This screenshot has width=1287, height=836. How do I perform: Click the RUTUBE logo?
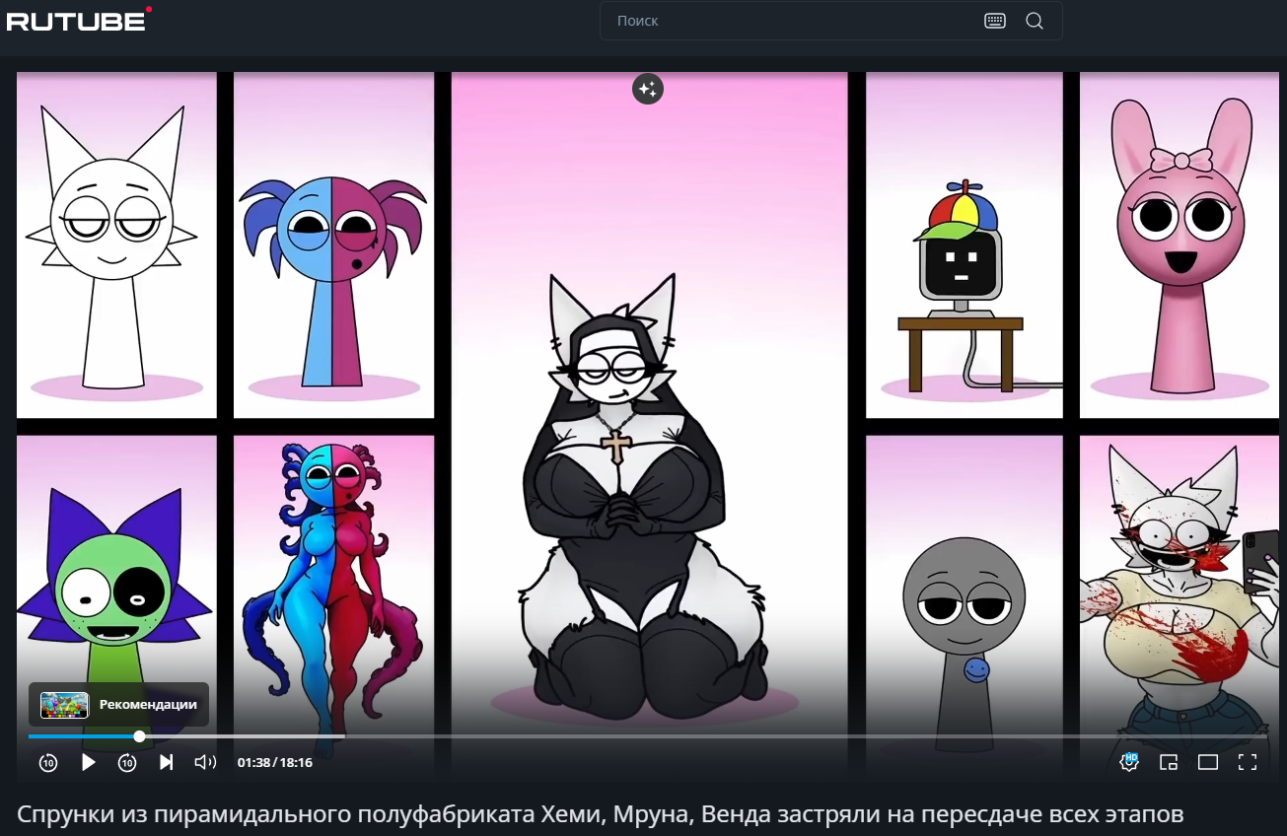point(78,20)
